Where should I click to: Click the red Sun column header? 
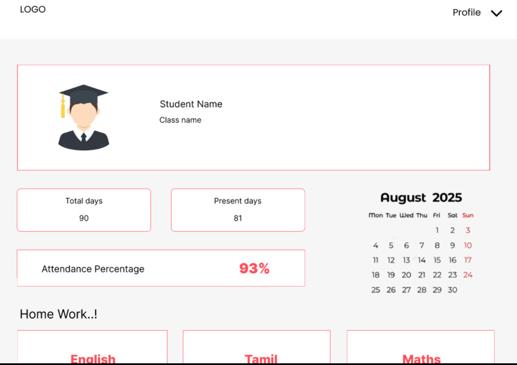[x=468, y=216]
